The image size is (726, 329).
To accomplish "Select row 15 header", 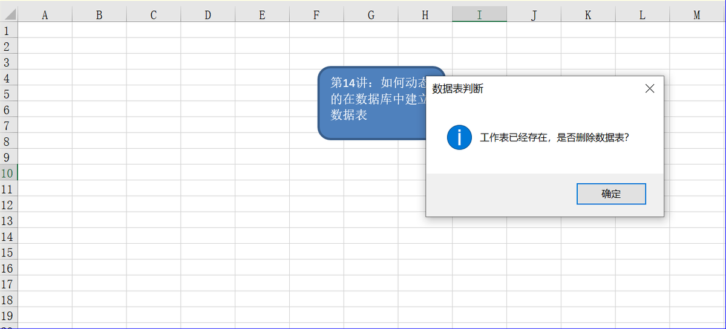I will click(x=8, y=252).
